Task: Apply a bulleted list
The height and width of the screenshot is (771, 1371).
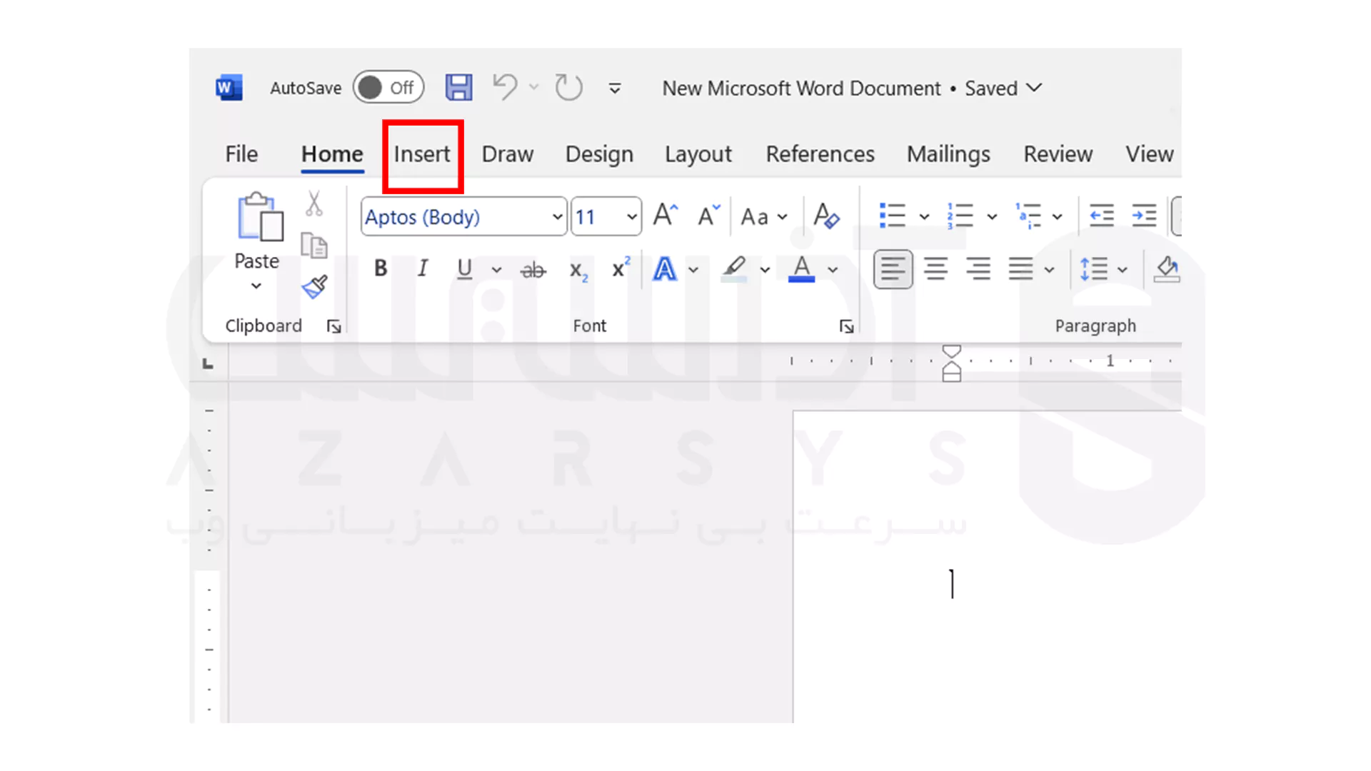Action: pyautogui.click(x=893, y=215)
